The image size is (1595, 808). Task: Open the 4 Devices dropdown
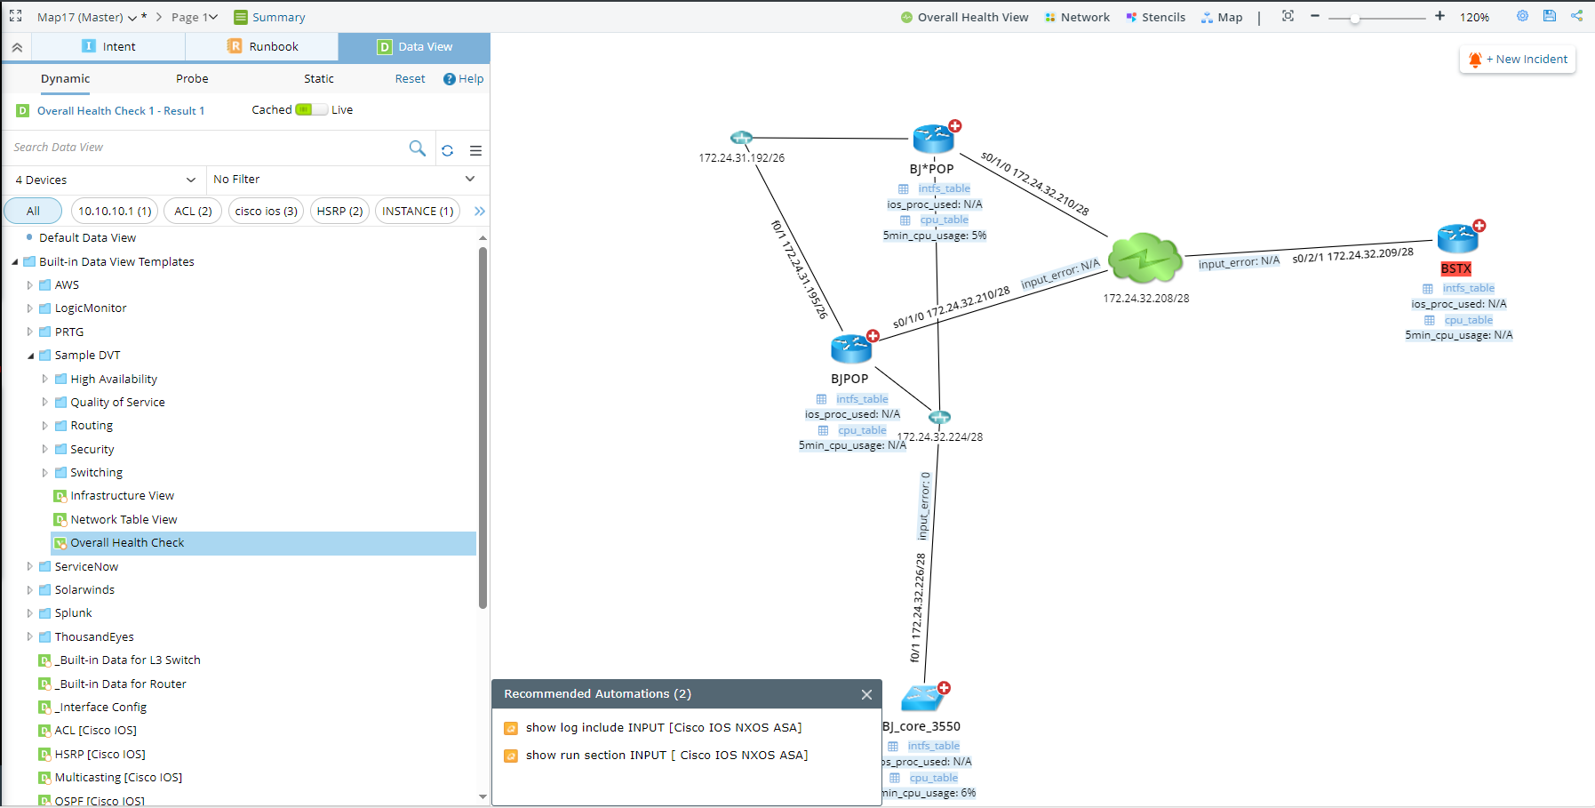pos(105,180)
